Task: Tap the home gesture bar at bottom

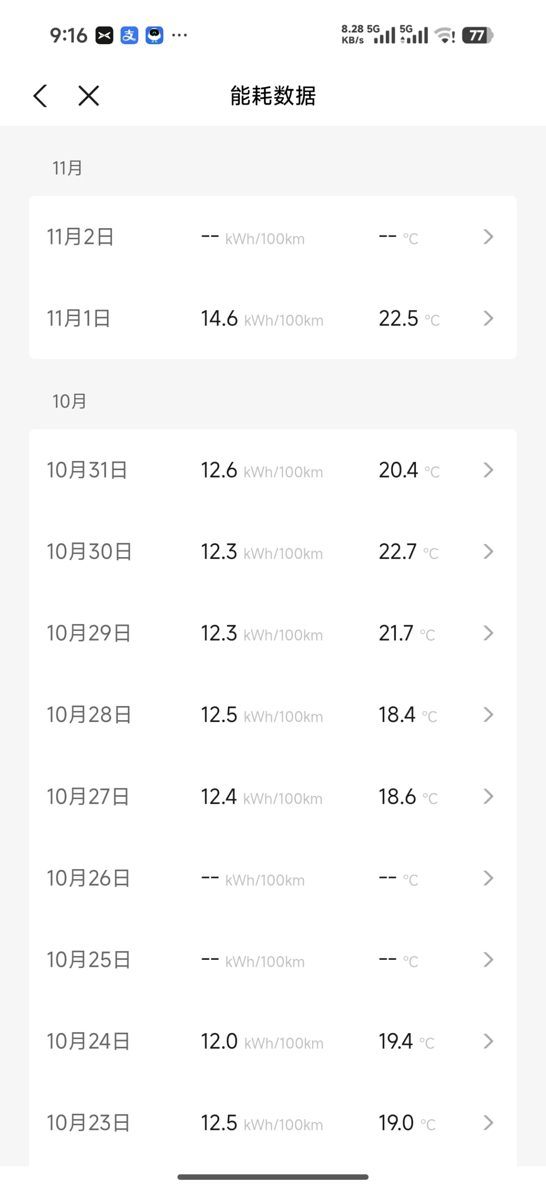Action: [273, 1177]
